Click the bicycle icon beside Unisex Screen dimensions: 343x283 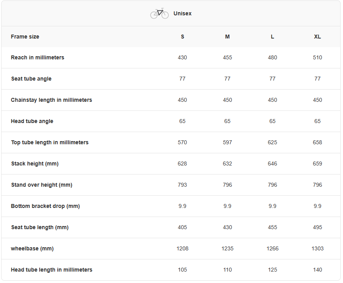coord(159,13)
